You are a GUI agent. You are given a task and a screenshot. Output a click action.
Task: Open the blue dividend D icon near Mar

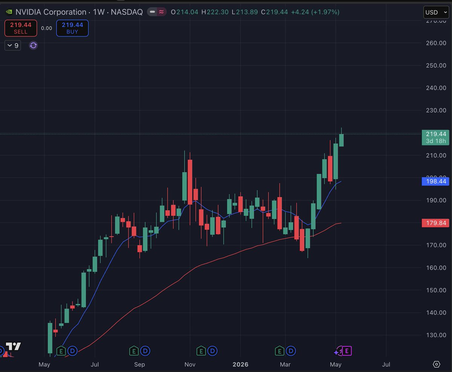pos(291,351)
